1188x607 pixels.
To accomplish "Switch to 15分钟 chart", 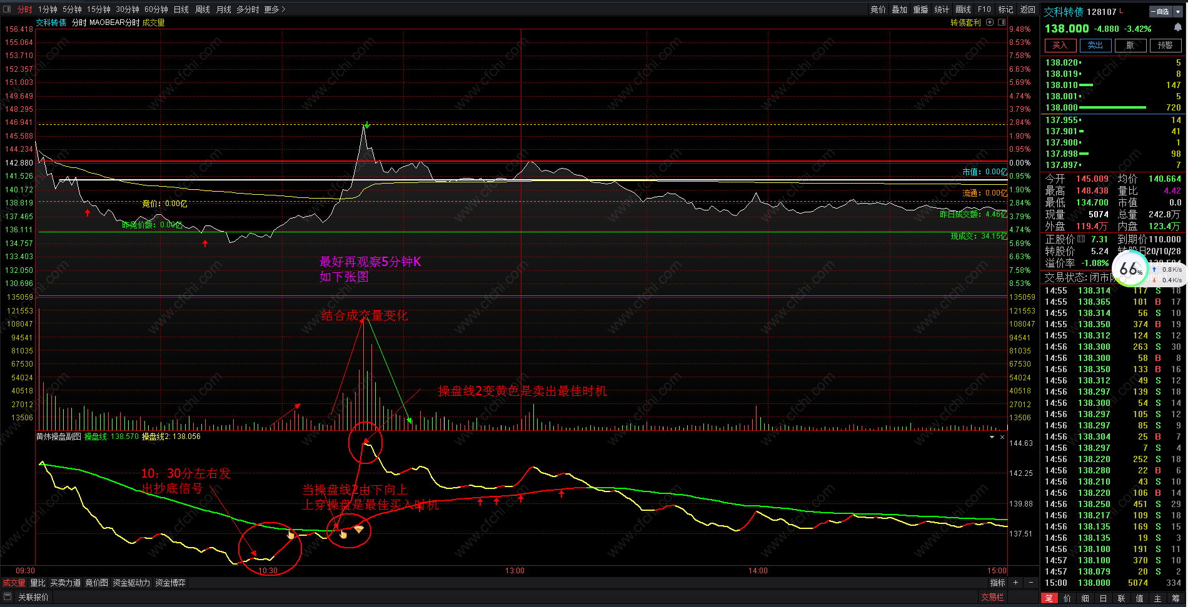I will point(98,9).
